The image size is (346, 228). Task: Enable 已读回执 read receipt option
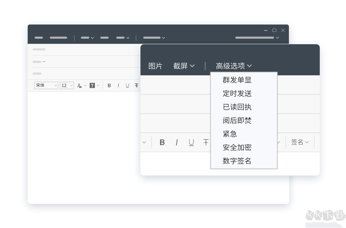(x=237, y=107)
